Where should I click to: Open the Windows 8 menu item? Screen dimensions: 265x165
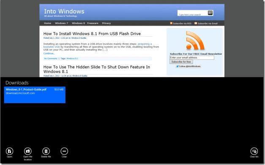click(x=78, y=23)
